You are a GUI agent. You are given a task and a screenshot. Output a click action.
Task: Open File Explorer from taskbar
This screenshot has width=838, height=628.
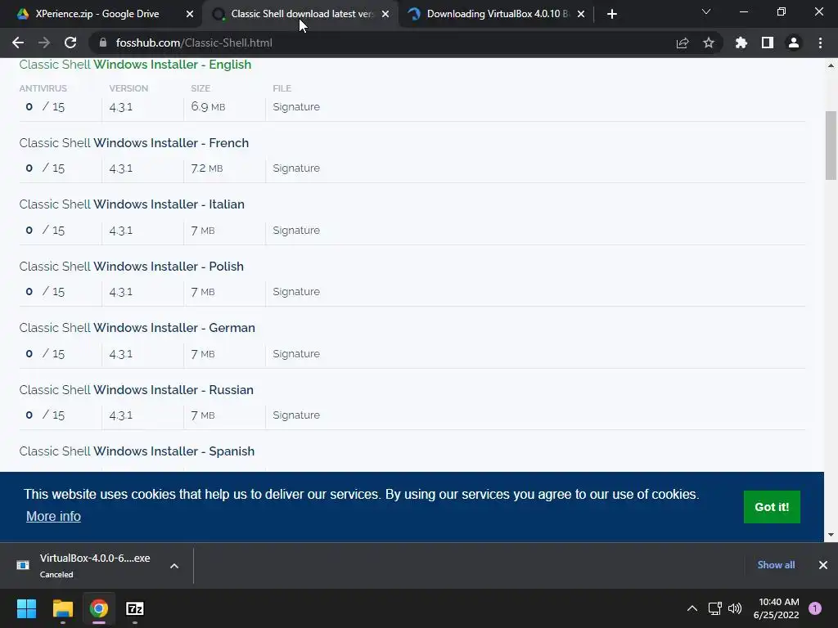[x=62, y=608]
